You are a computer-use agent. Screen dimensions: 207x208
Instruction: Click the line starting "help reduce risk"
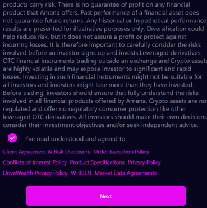94,37
